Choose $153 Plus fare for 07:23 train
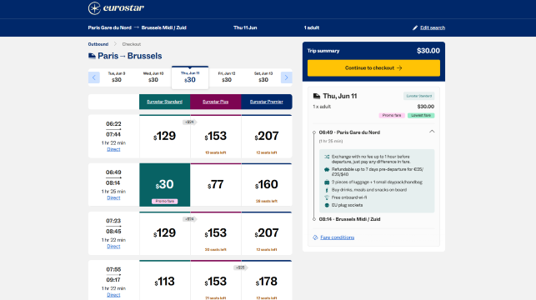Viewport: 536px width, 300px height. (215, 233)
